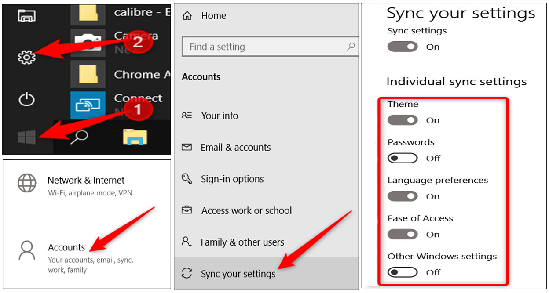The height and width of the screenshot is (293, 549).
Task: Go to Email & accounts
Action: tap(235, 147)
